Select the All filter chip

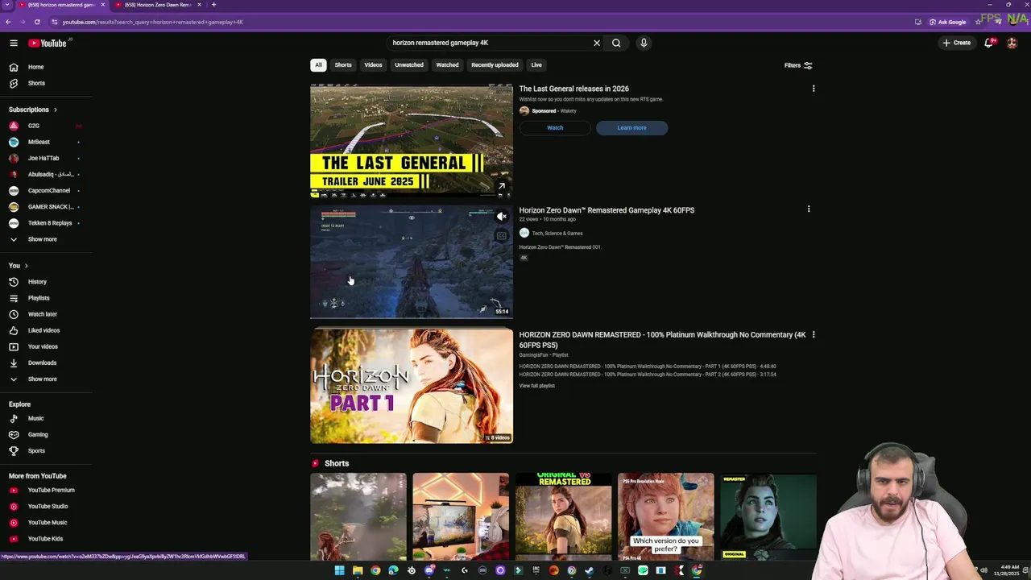[318, 64]
